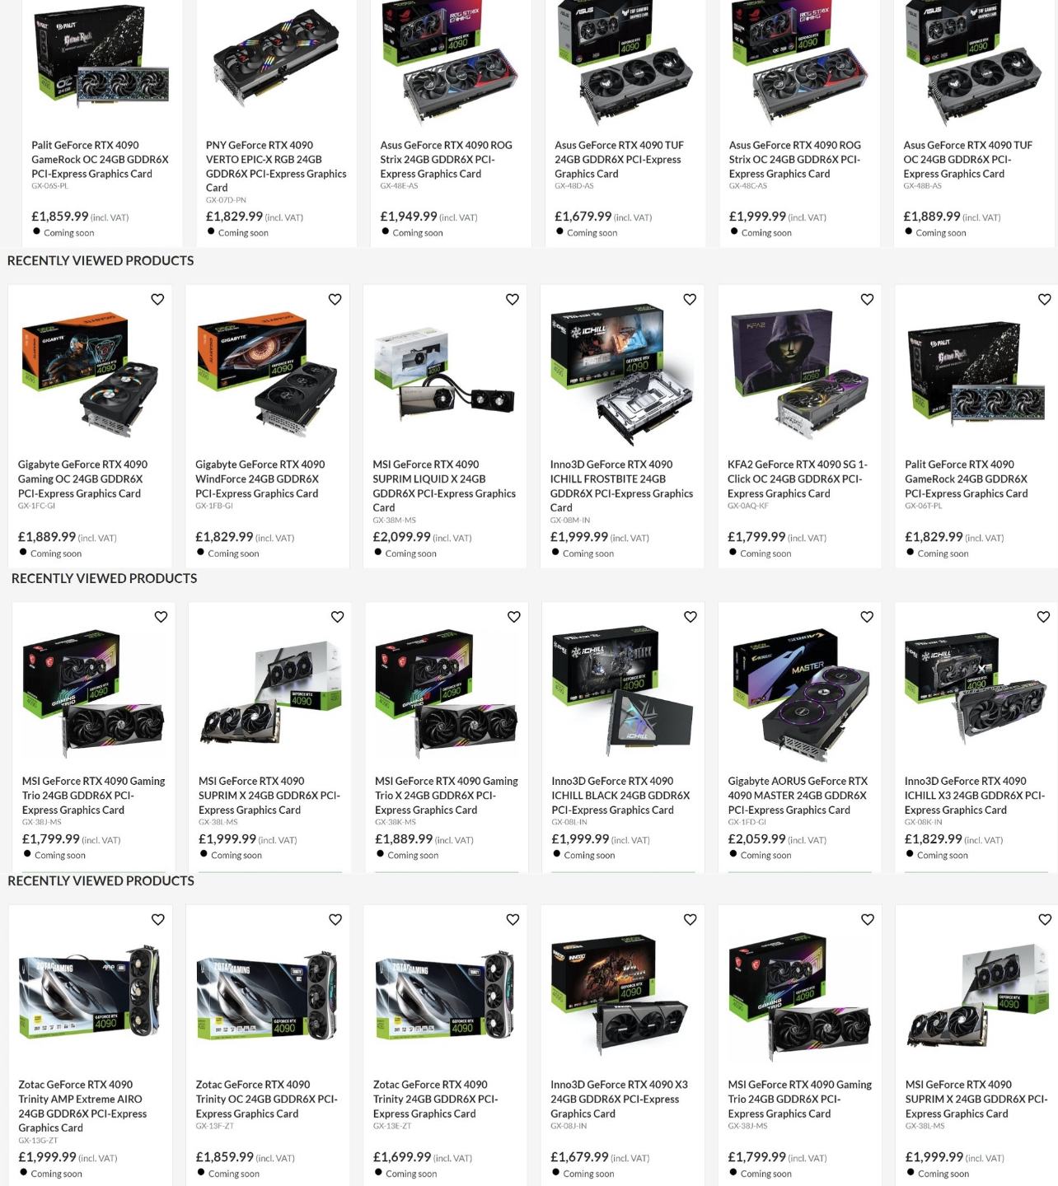Save Gigabyte AORUS MASTER to wishlist
Screen dimensions: 1058x1186
click(867, 617)
